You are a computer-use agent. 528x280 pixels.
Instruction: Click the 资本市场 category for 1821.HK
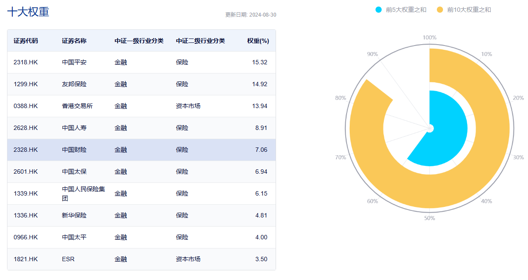pos(188,259)
